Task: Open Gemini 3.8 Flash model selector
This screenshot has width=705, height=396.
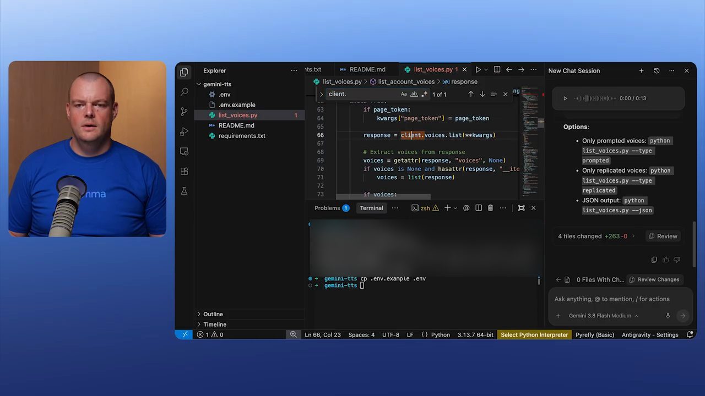Action: click(x=603, y=316)
